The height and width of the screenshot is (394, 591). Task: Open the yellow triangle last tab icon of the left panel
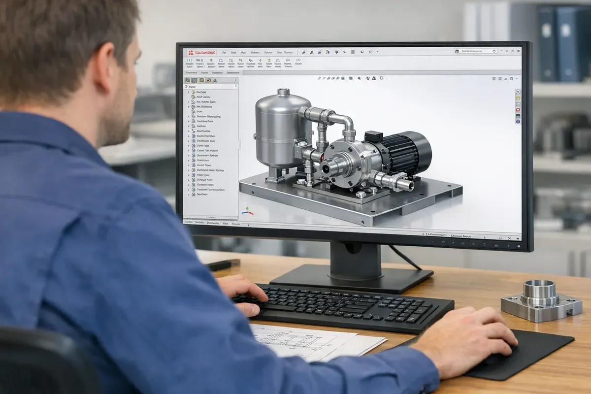215,80
